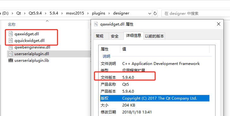Expand the chevron after the Qt5.9.4 breadcrumb

pos(45,14)
